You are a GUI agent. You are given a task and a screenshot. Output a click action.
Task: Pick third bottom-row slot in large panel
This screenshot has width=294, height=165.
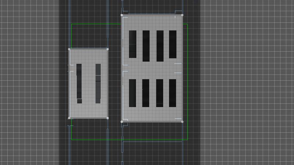(x=159, y=93)
